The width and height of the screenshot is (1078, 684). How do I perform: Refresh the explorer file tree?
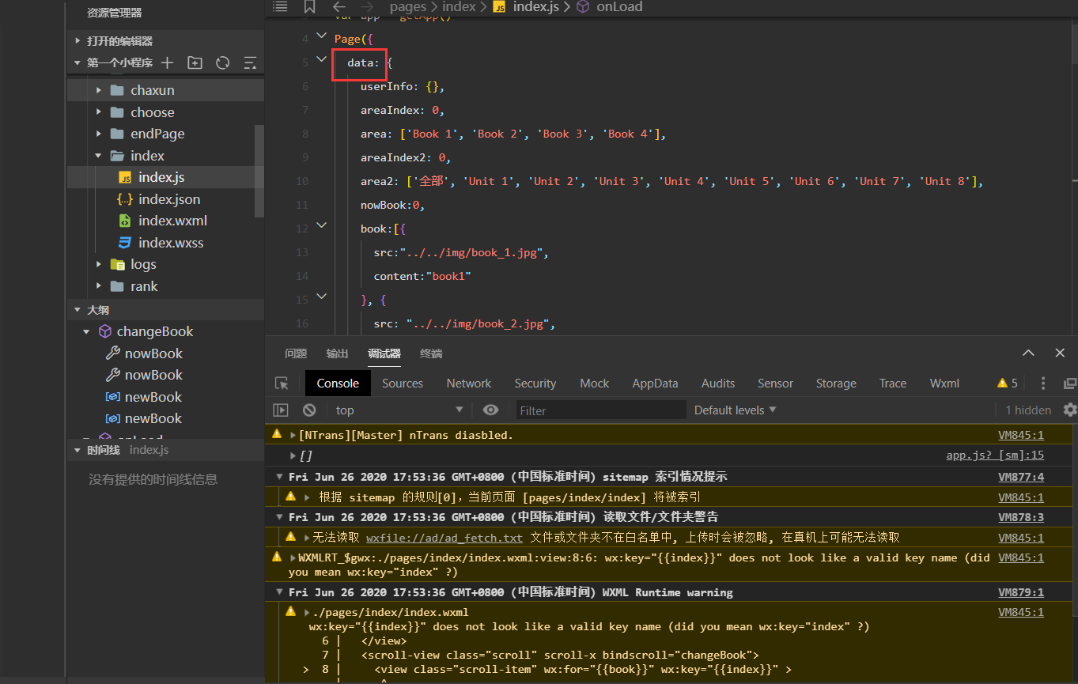(222, 62)
